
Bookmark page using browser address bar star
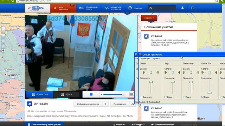[217, 1]
